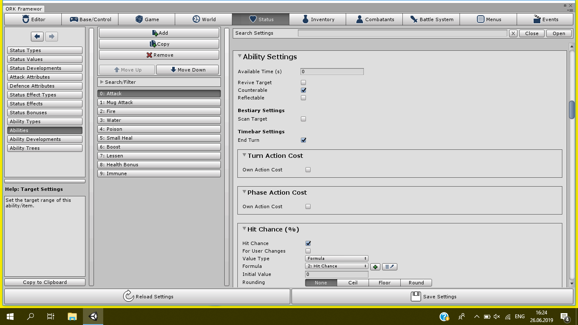The image size is (578, 325).
Task: Open the help question mark tray icon
Action: coord(444,317)
